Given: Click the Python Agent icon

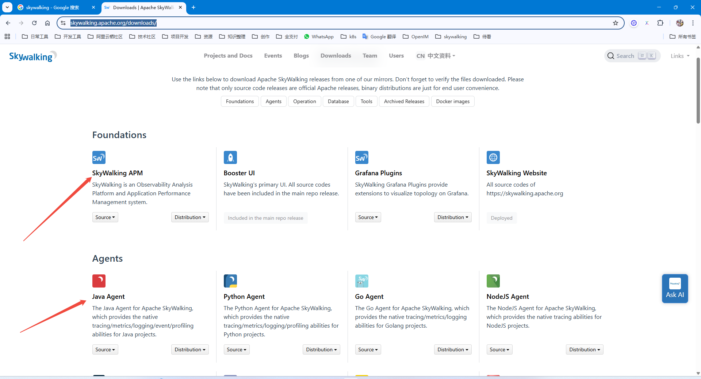Looking at the screenshot, I should [x=230, y=281].
